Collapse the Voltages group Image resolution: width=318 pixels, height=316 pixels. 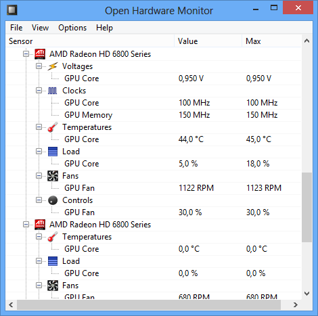coord(39,66)
